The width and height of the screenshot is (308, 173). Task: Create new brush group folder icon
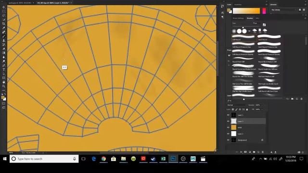(292, 99)
